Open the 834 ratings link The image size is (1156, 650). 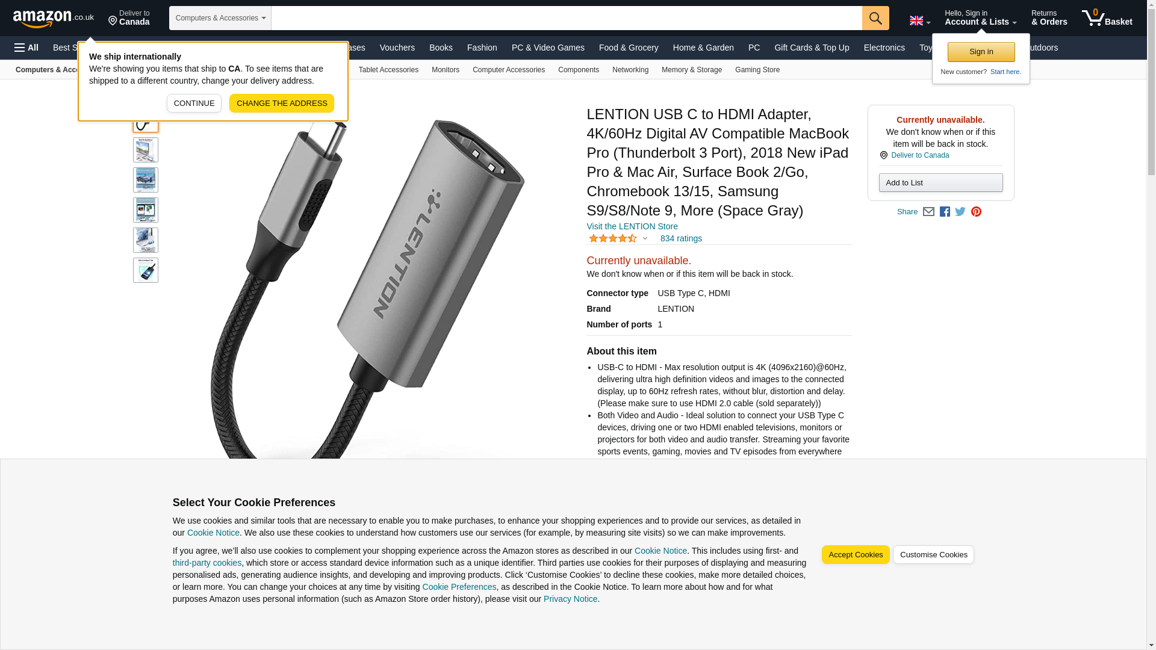pyautogui.click(x=681, y=238)
